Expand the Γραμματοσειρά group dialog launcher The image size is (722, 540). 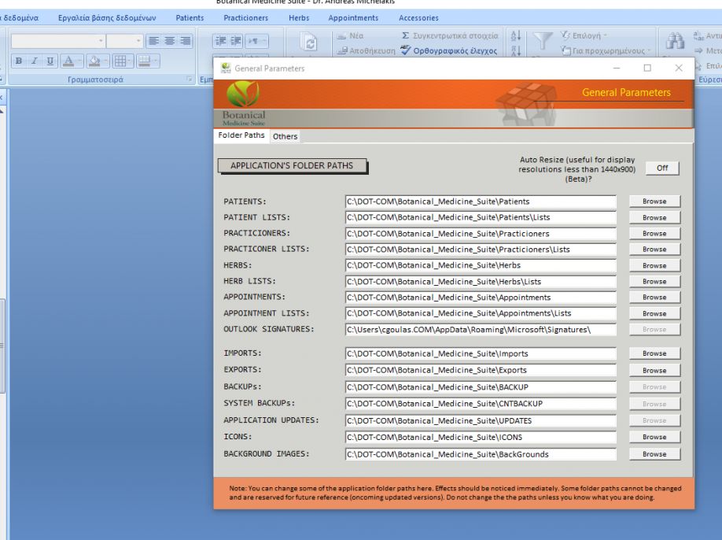(x=190, y=80)
